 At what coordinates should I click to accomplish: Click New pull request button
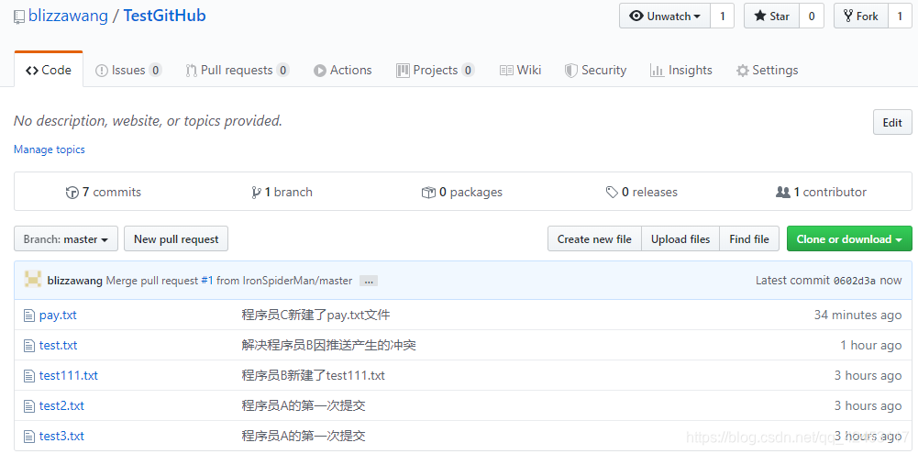pyautogui.click(x=176, y=239)
